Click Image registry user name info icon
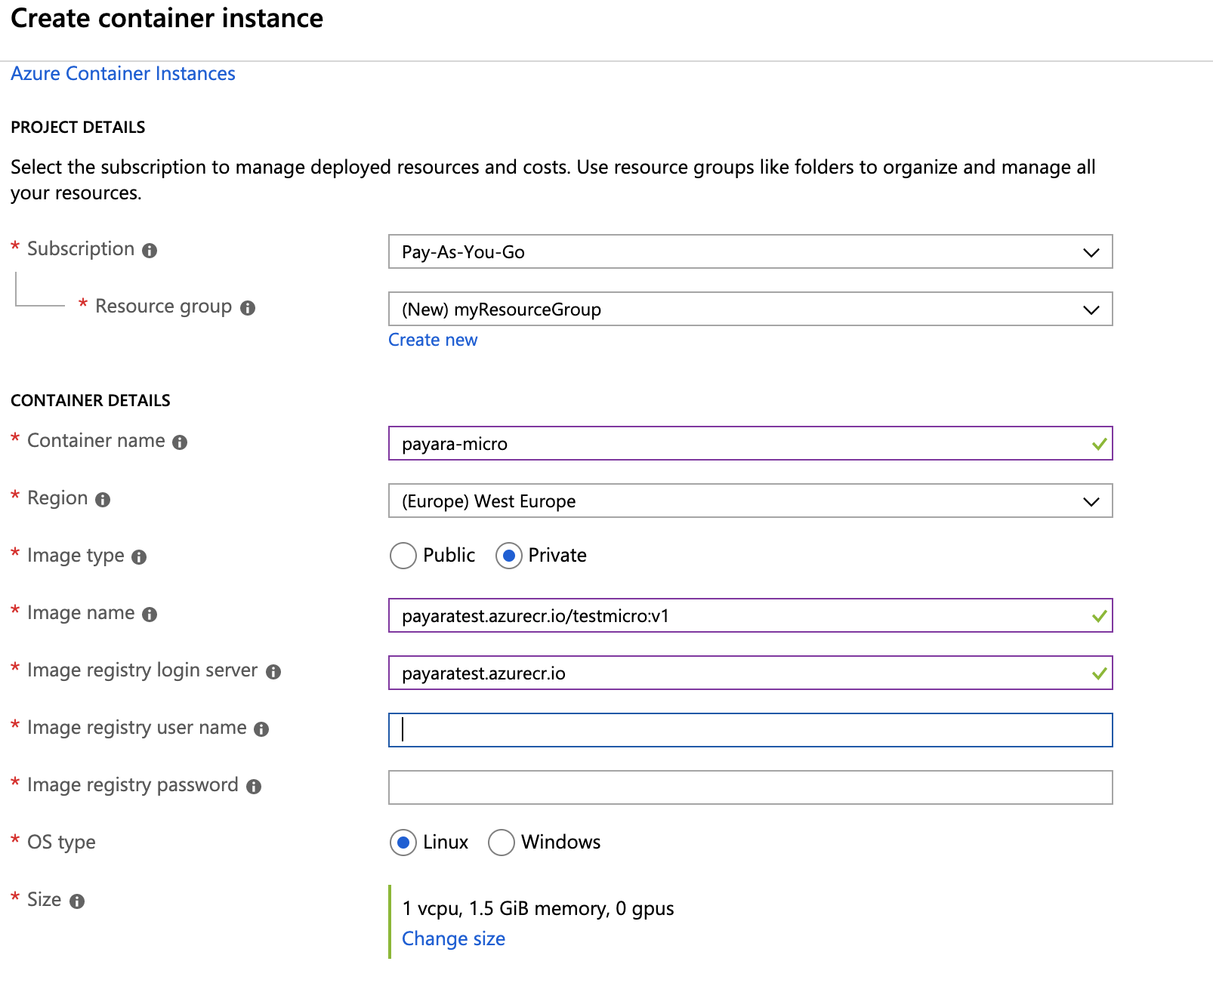The width and height of the screenshot is (1213, 989). coord(261,729)
